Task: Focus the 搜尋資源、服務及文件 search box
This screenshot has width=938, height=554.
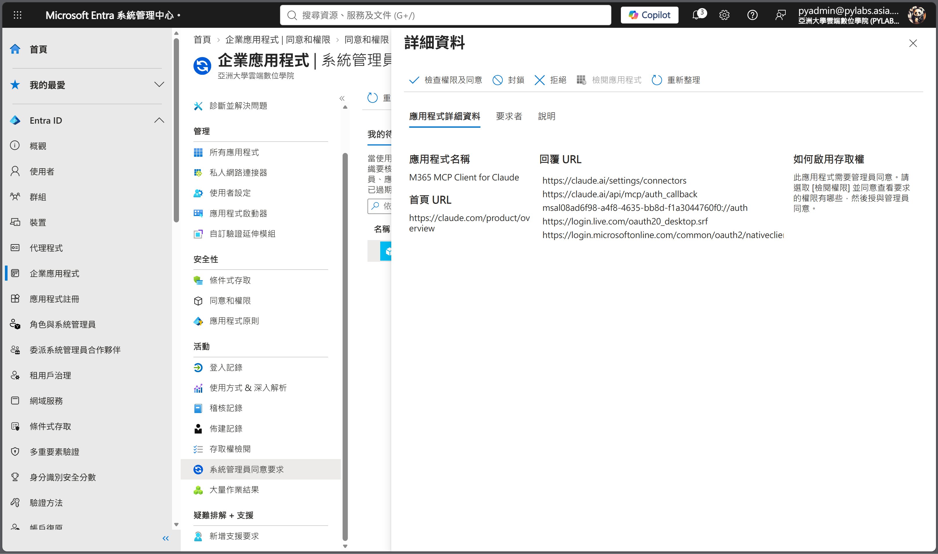Action: point(445,15)
